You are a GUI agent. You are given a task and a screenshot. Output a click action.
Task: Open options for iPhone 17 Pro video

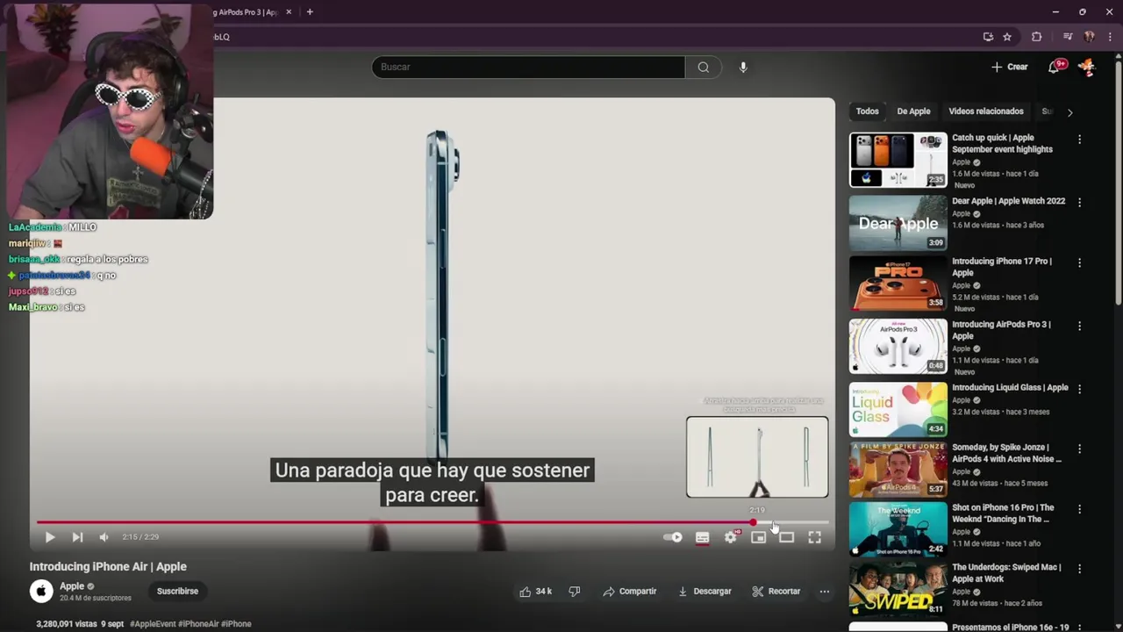click(x=1079, y=262)
